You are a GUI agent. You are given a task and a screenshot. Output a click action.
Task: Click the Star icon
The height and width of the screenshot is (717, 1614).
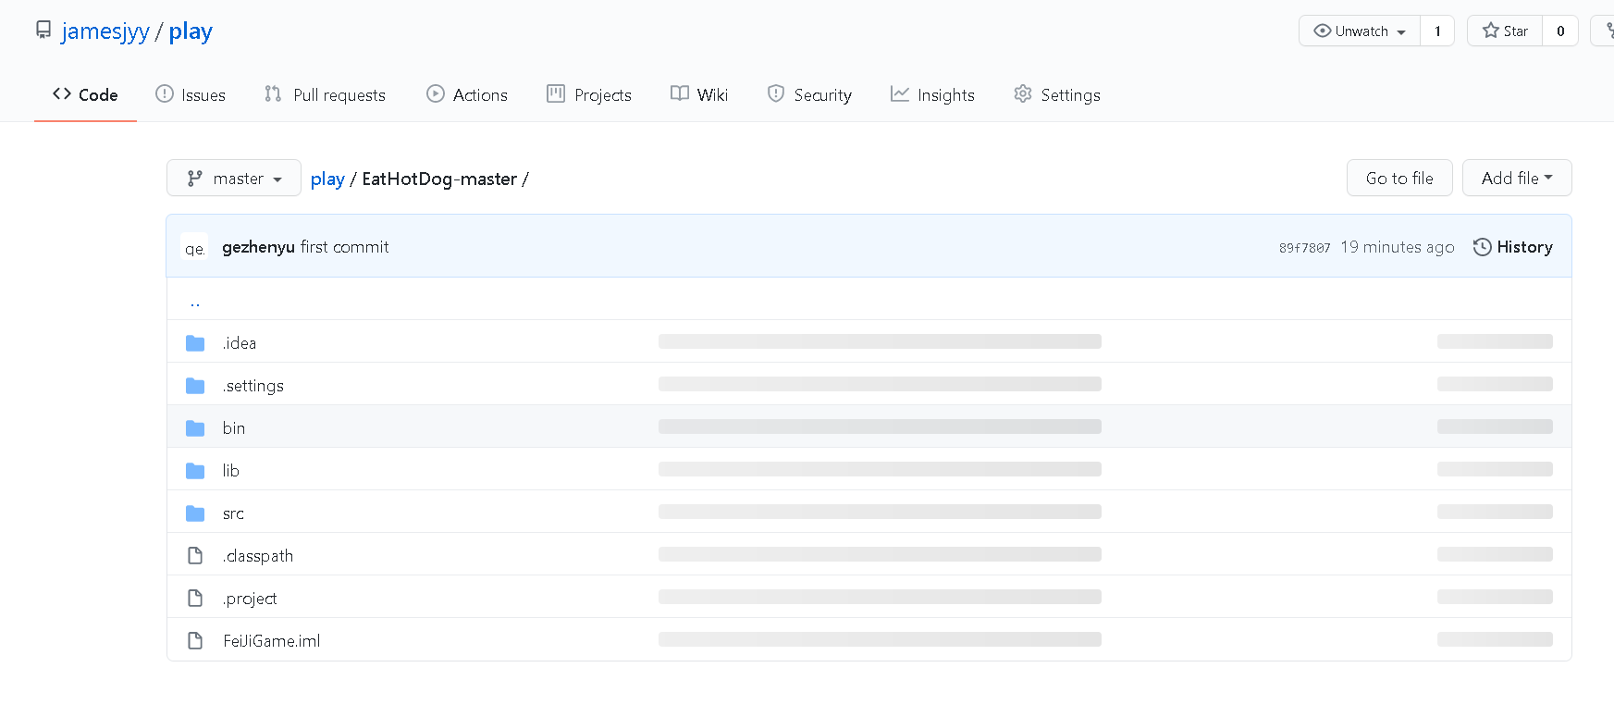click(x=1491, y=31)
